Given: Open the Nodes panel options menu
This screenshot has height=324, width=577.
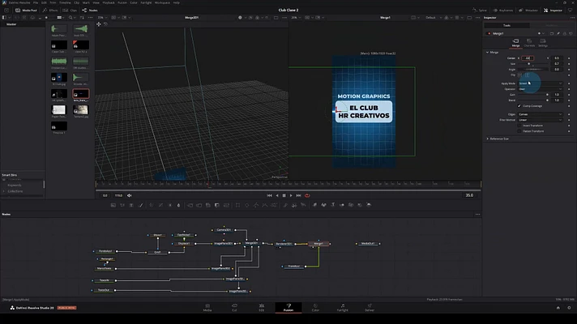Looking at the screenshot, I should 477,214.
